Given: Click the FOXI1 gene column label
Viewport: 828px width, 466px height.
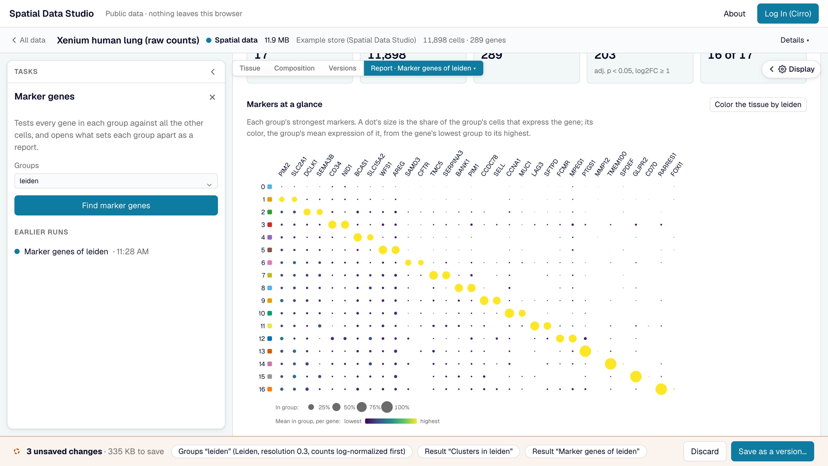Looking at the screenshot, I should coord(676,169).
